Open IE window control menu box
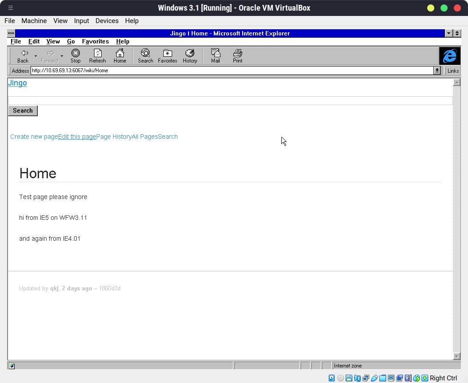Viewport: 468px width, 383px height. [11, 33]
